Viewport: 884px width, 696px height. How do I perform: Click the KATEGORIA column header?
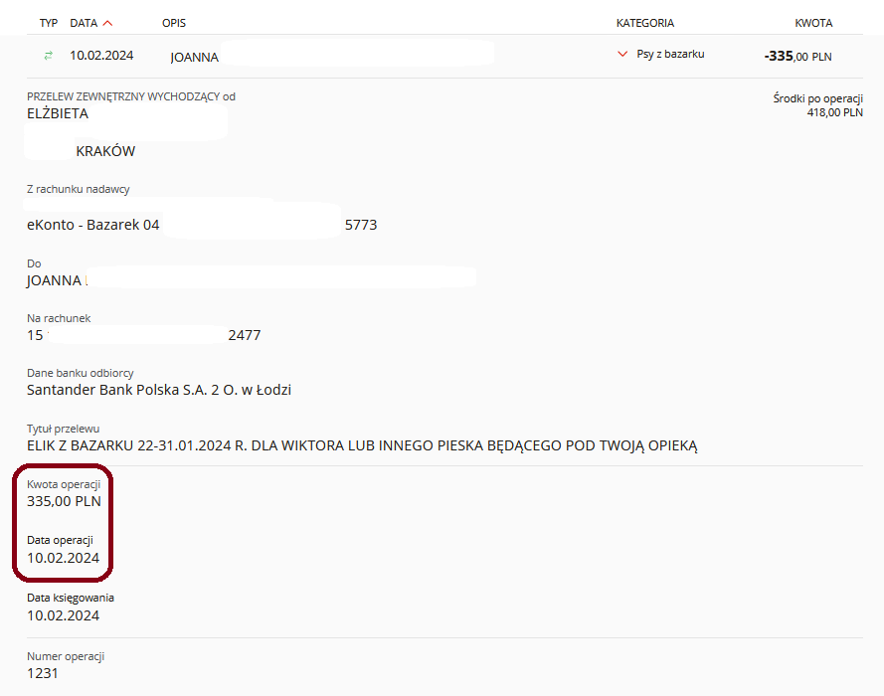(644, 23)
